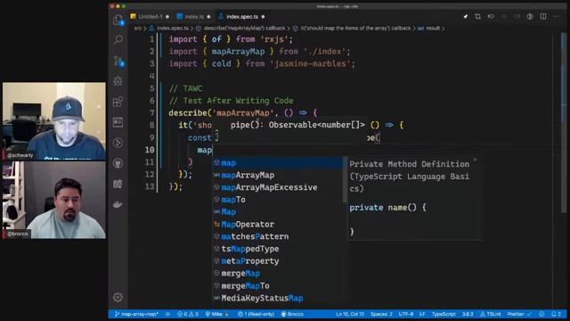This screenshot has height=321, width=570.
Task: Click the @brocco webcam video
Action: click(x=54, y=200)
